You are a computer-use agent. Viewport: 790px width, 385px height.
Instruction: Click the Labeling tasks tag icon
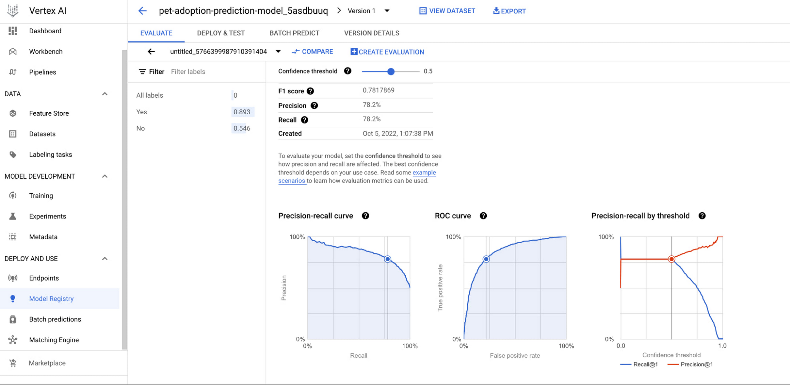click(13, 155)
